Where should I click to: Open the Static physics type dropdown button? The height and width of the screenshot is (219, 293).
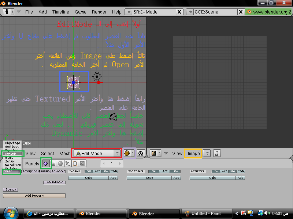point(12,171)
